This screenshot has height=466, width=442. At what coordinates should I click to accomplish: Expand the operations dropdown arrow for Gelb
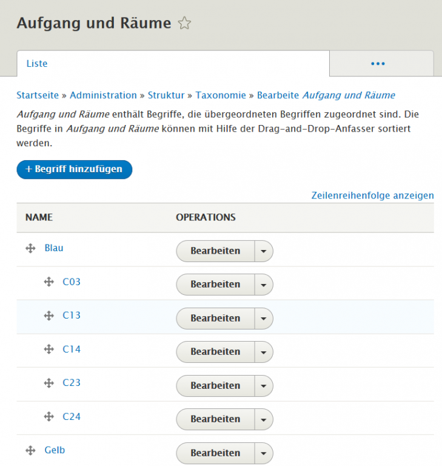coord(264,453)
